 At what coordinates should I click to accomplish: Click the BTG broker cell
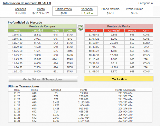(70, 39)
